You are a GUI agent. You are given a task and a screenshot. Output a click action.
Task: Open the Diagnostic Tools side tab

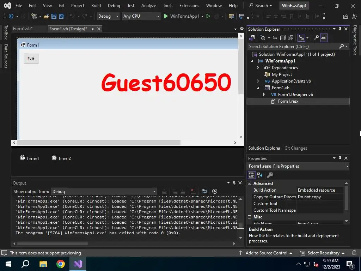pos(355,40)
